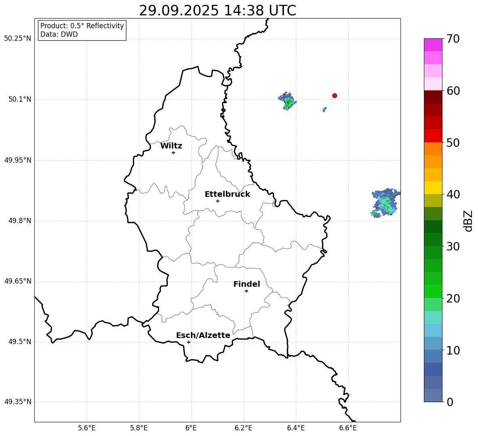Click the red dot station marker
This screenshot has width=478, height=436.
(x=334, y=96)
